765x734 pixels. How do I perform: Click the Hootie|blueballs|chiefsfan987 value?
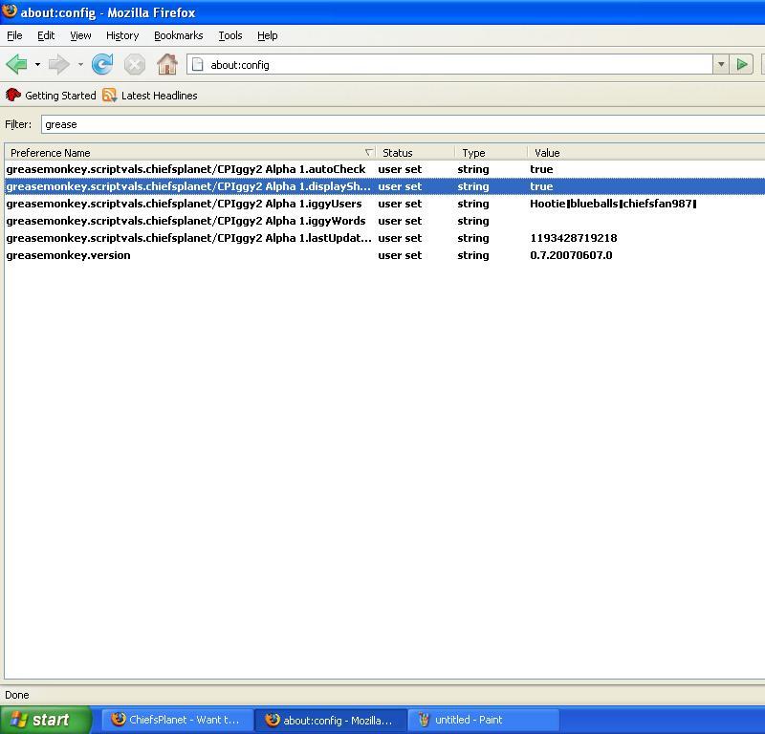pyautogui.click(x=613, y=204)
